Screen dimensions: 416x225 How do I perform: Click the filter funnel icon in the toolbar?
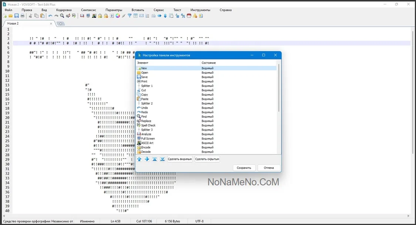coord(130,16)
